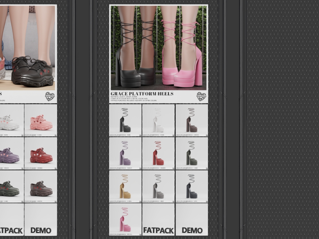Click the Dazzling logo on sneakers poster
The width and height of the screenshot is (319, 239).
[50, 96]
